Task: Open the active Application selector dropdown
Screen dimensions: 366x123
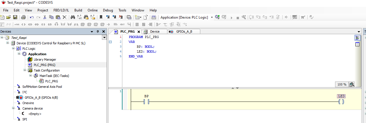Action: [x=212, y=17]
